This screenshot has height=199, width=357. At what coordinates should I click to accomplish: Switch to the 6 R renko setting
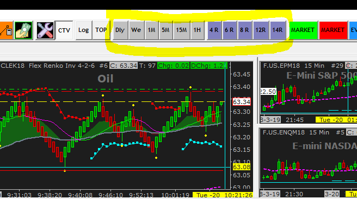click(x=229, y=30)
